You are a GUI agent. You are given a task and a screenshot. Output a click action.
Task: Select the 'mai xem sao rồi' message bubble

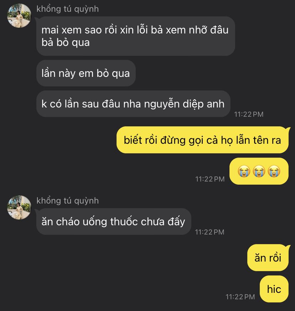136,36
